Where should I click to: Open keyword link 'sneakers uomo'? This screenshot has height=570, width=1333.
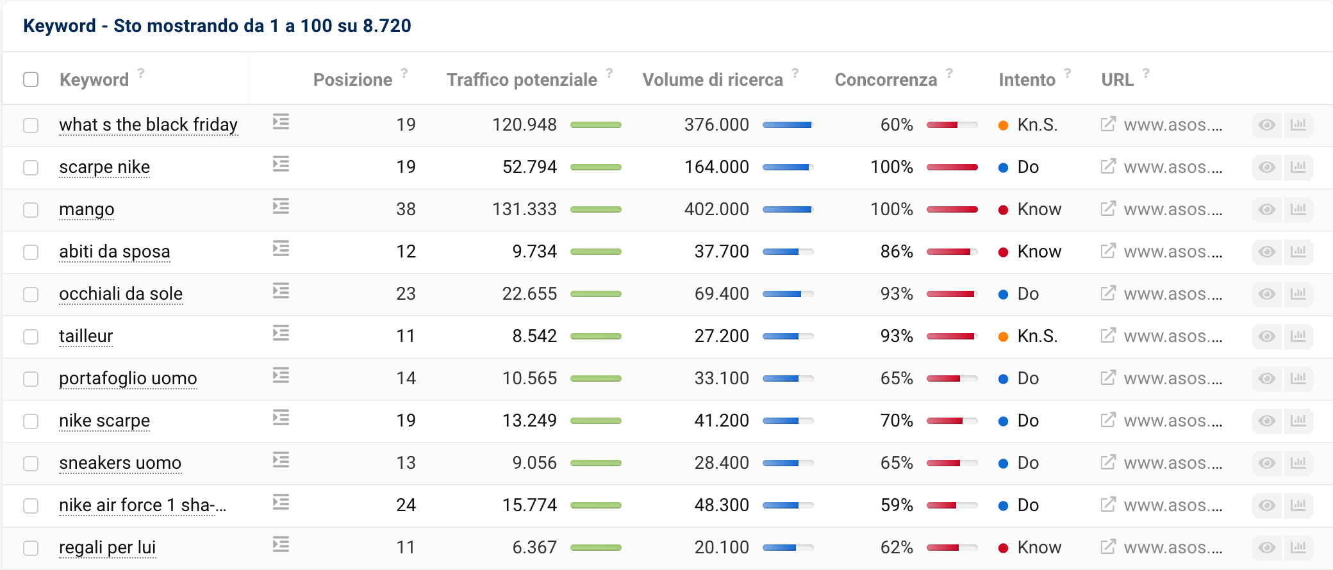120,462
